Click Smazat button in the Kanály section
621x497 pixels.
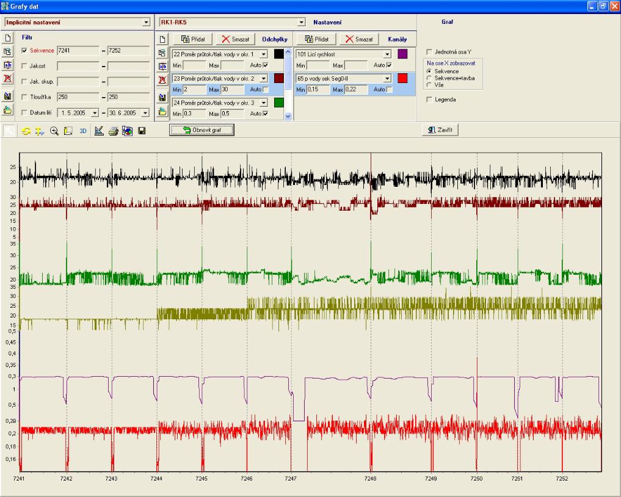359,39
